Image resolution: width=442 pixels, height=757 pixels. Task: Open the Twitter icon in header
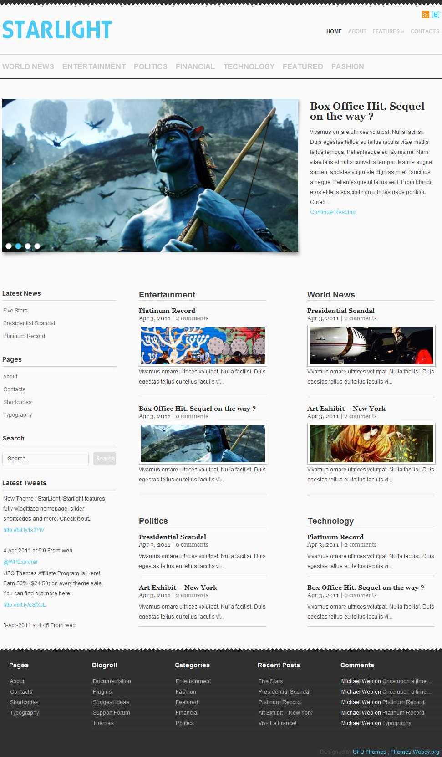(436, 15)
